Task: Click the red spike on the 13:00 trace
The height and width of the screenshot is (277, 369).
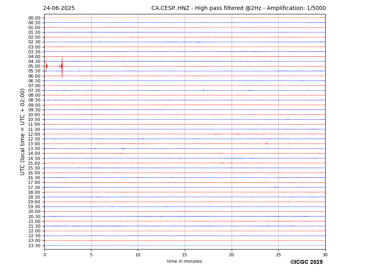Action: pos(266,144)
